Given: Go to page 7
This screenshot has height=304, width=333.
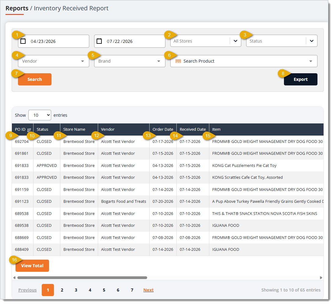Looking at the screenshot, I should (x=132, y=290).
